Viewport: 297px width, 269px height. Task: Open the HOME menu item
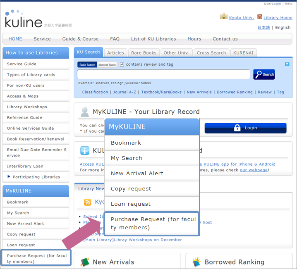(15, 39)
